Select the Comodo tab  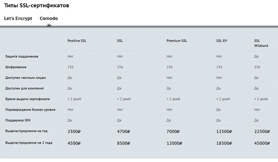49,18
